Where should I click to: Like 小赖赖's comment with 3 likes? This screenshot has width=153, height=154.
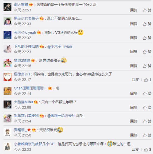point(147,150)
